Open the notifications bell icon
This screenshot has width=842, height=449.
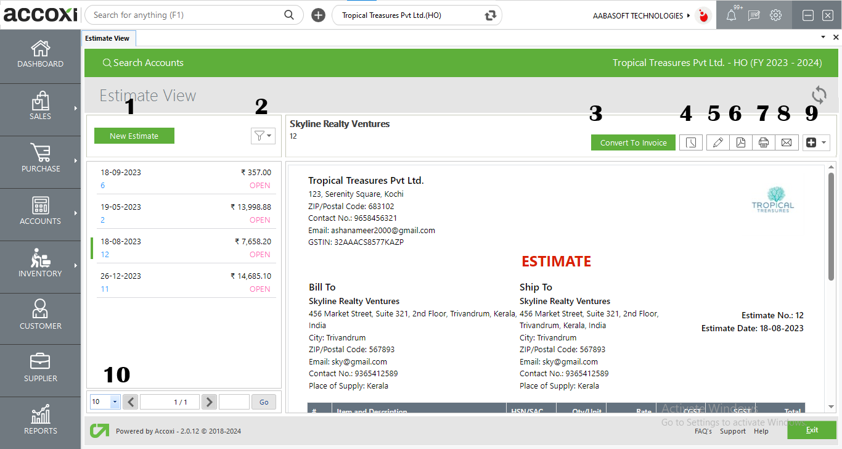(732, 15)
